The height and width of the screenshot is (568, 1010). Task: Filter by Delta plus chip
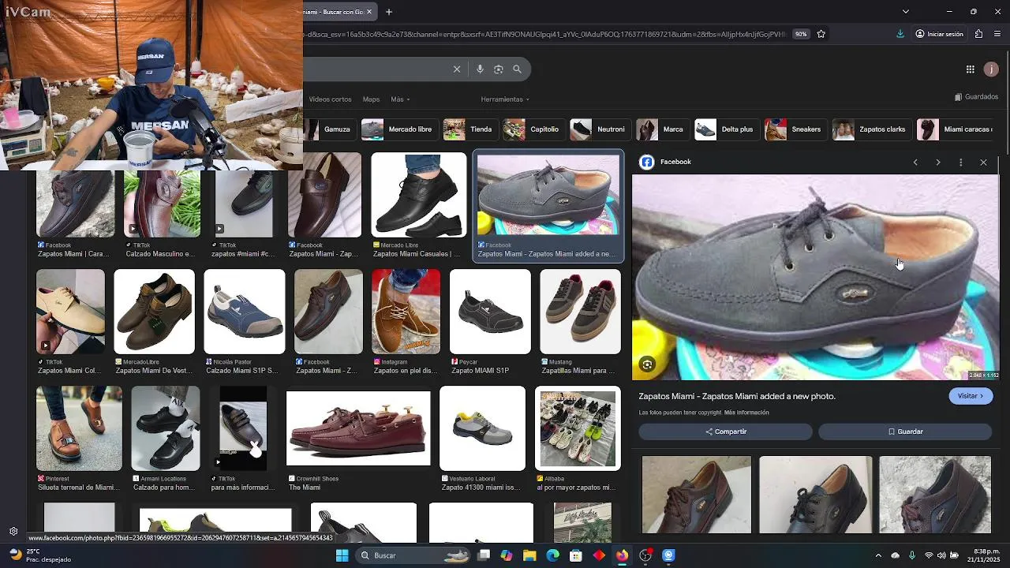coord(726,129)
